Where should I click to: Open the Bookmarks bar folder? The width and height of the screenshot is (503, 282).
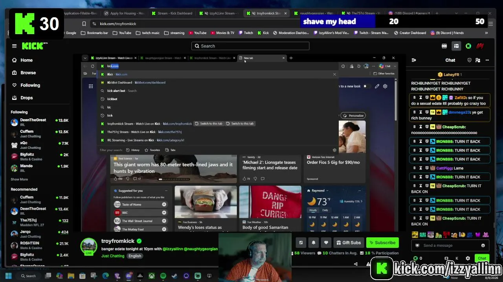click(x=94, y=33)
